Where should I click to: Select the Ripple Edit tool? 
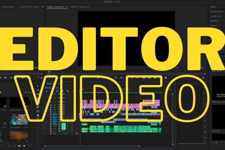(x=38, y=94)
